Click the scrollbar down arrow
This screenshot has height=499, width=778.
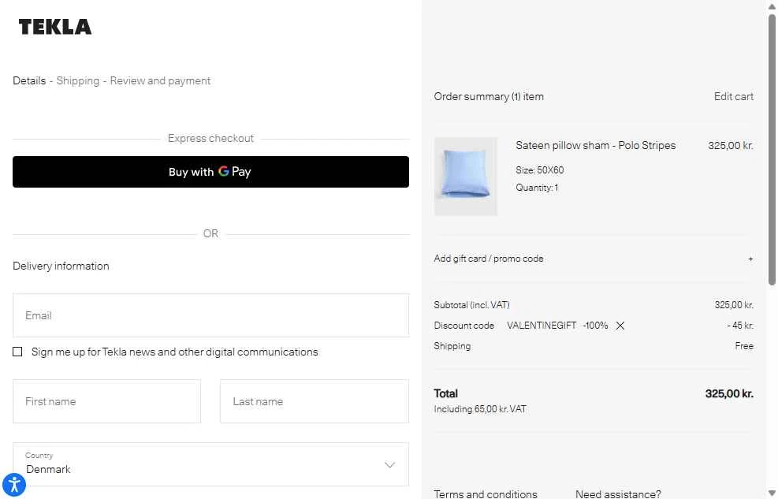pos(772,493)
